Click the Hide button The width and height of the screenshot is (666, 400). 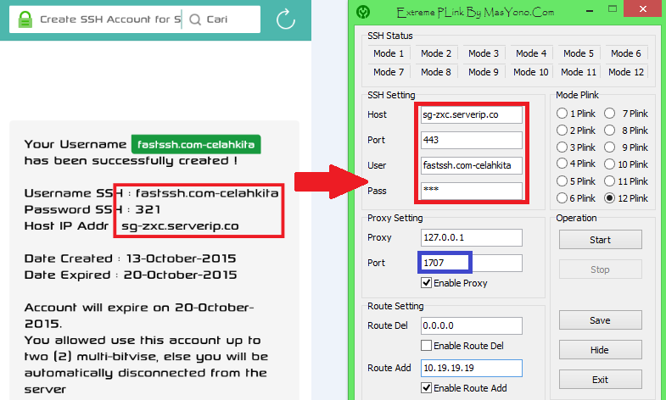(x=600, y=350)
